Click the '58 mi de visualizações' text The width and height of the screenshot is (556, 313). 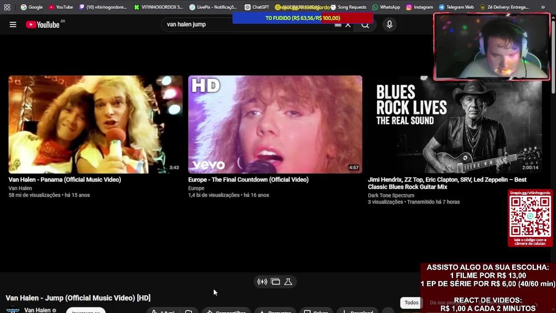click(35, 195)
